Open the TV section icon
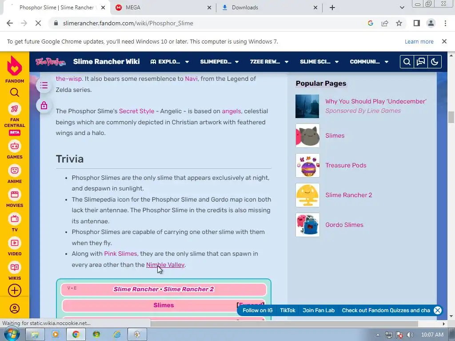Viewport: 455px width, 341px height. click(15, 218)
